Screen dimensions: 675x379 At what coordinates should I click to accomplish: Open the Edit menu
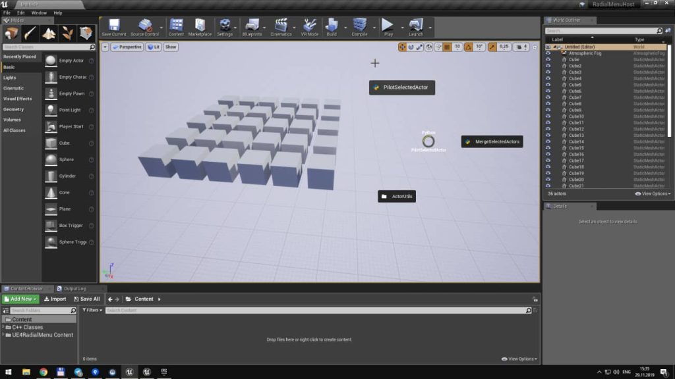pos(20,13)
